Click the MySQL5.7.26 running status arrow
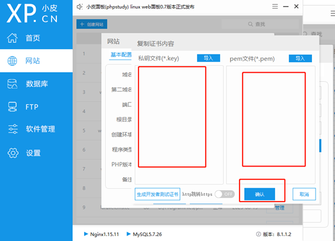Screen dimensions: 335x241 coord(129,234)
